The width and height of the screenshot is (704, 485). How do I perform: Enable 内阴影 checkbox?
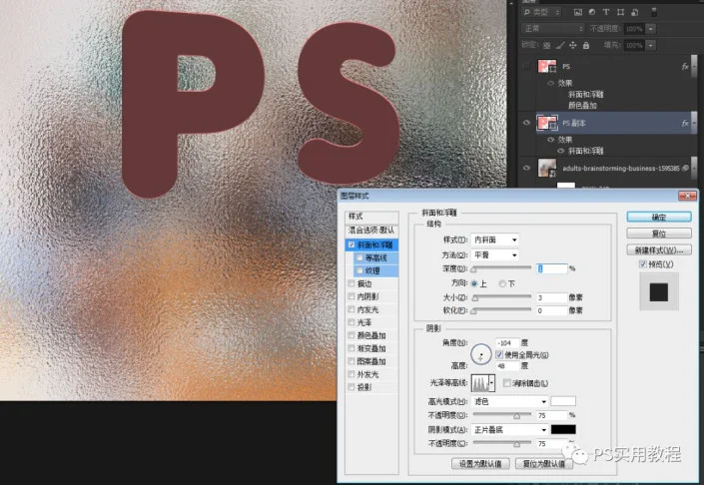click(x=352, y=296)
